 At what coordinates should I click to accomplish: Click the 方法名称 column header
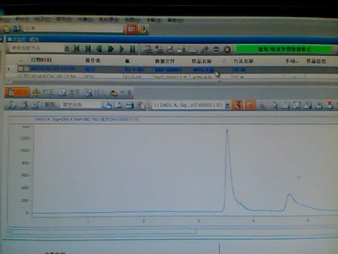tap(243, 61)
